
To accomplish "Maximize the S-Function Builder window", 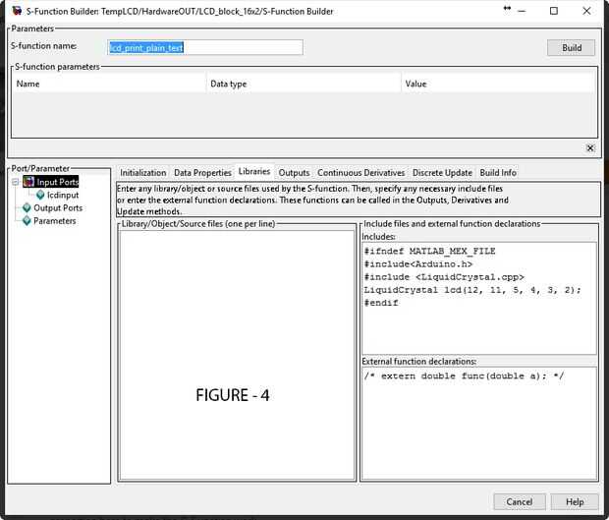I will pos(554,11).
